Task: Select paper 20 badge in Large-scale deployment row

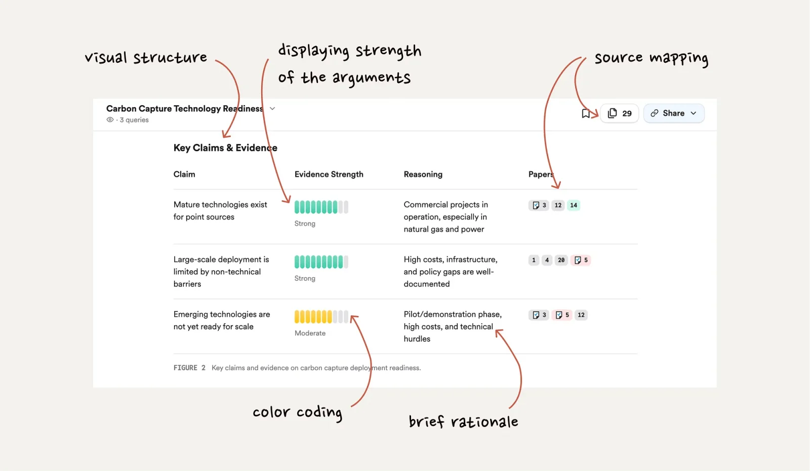Action: pyautogui.click(x=561, y=260)
